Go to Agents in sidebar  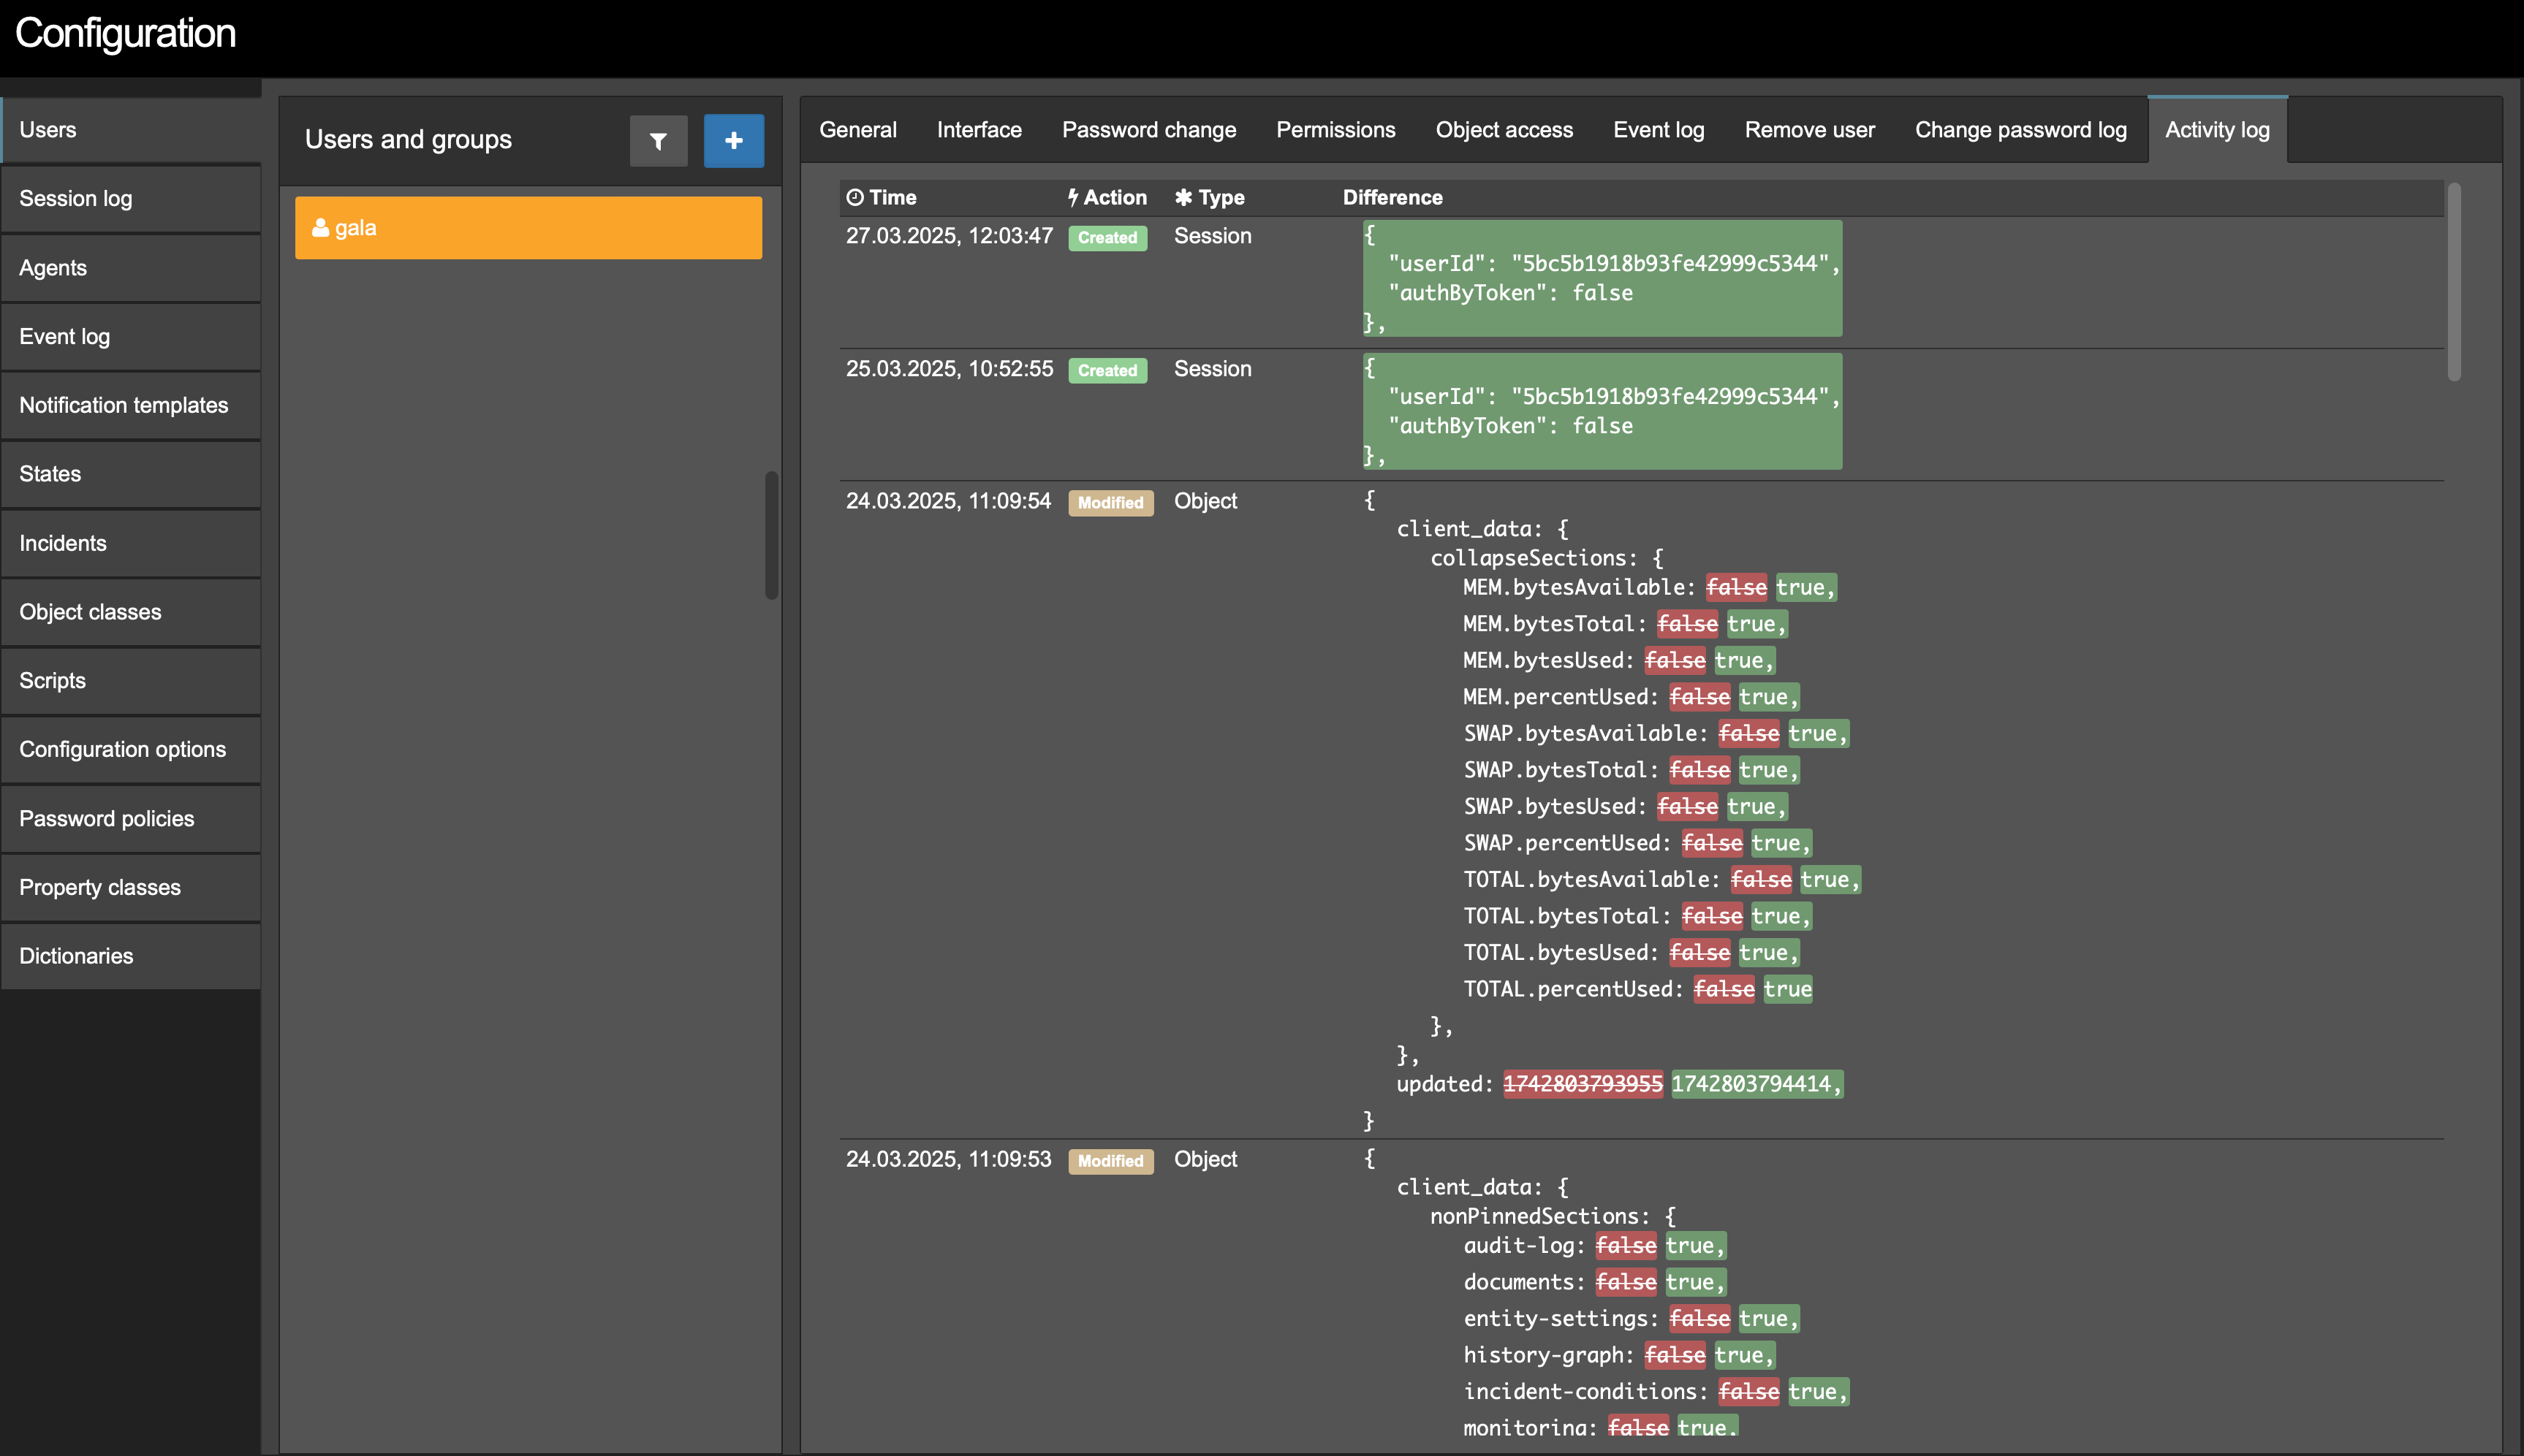click(x=131, y=268)
